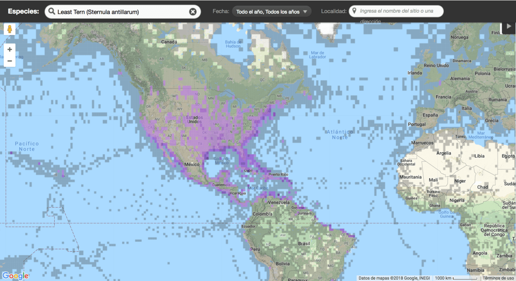Viewport: 516px width, 281px height.
Task: Click the location pin icon in Localidad field
Action: [x=354, y=11]
